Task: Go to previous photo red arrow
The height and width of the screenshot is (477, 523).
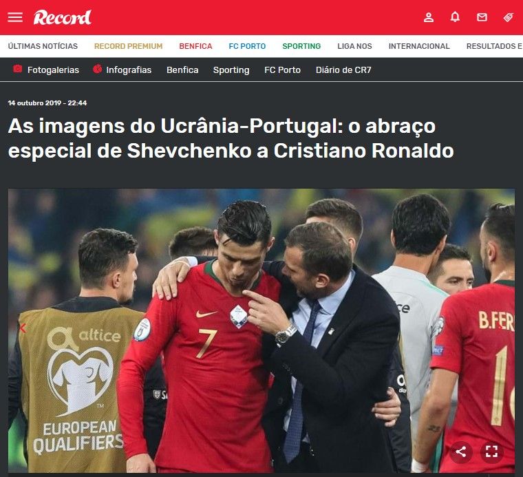Action: [23, 328]
